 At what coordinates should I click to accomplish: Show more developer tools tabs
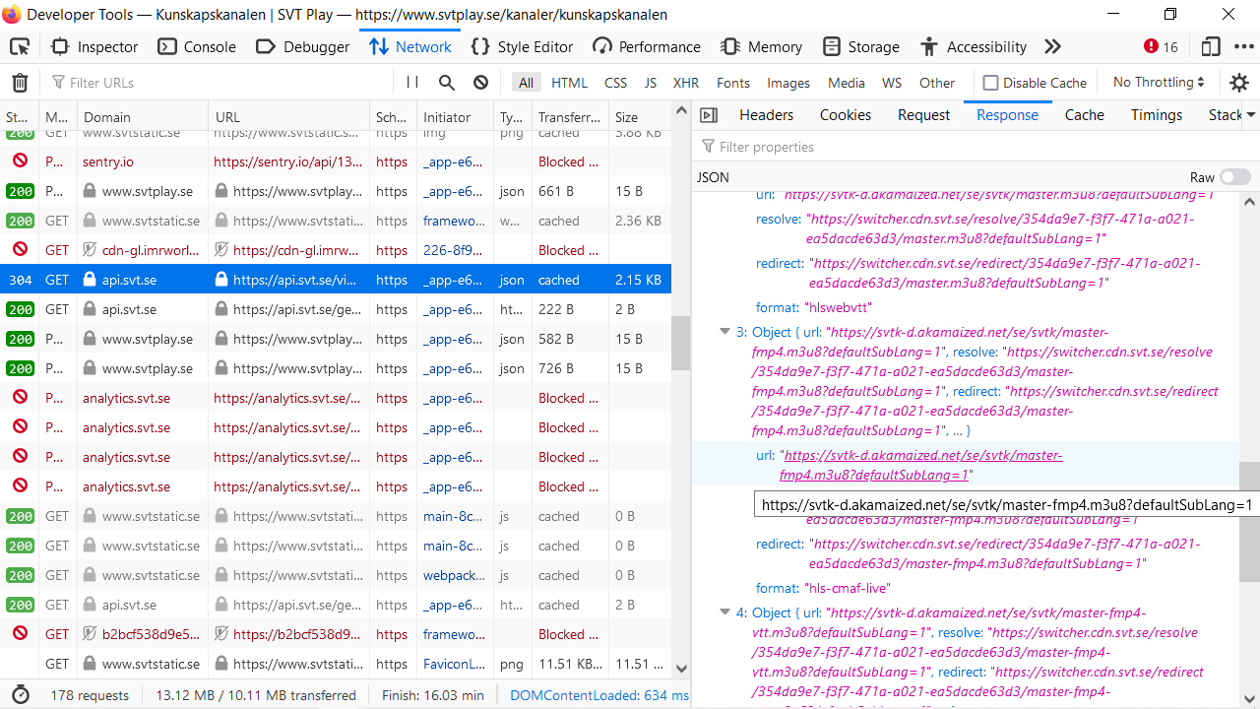tap(1052, 47)
